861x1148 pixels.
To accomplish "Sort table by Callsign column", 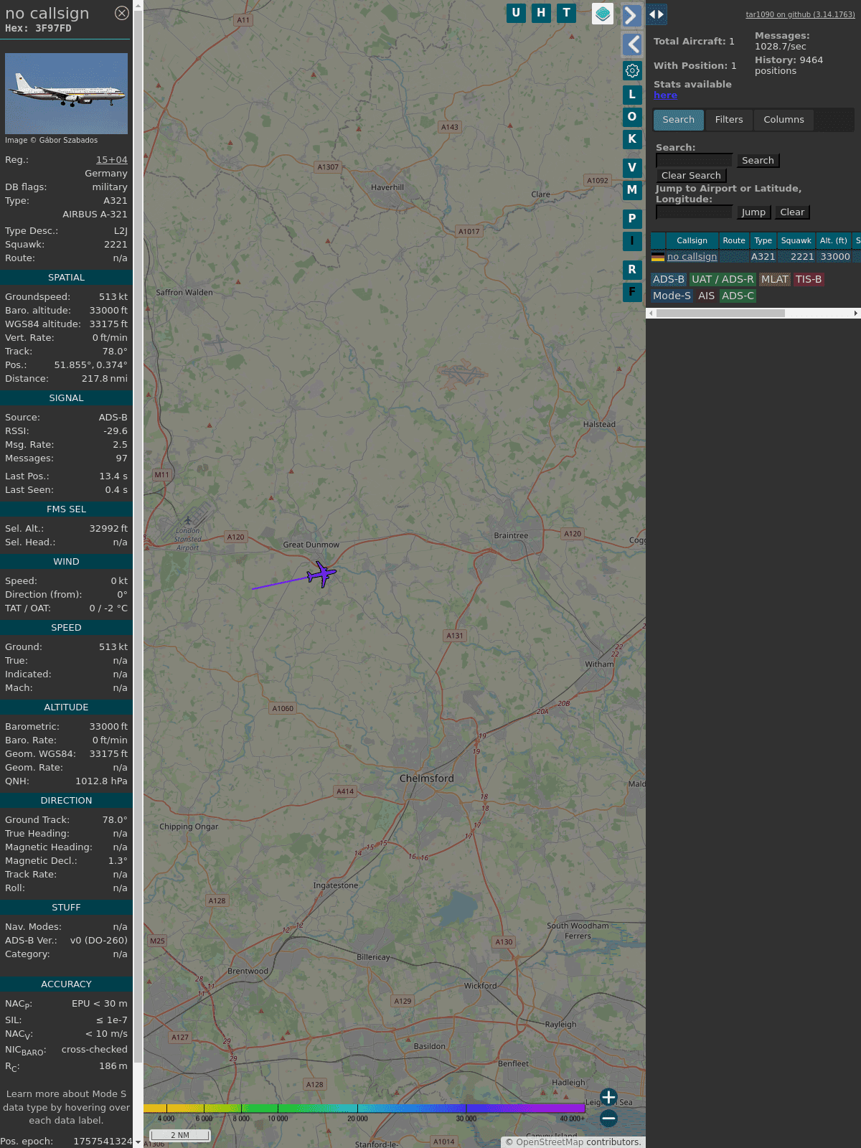I will click(x=692, y=241).
